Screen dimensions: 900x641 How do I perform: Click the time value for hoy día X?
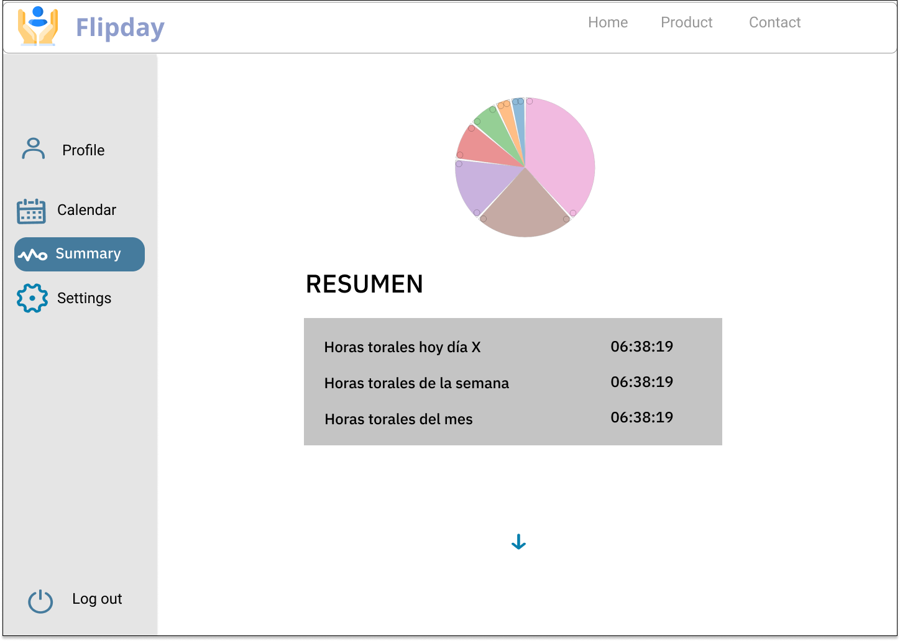pos(641,347)
